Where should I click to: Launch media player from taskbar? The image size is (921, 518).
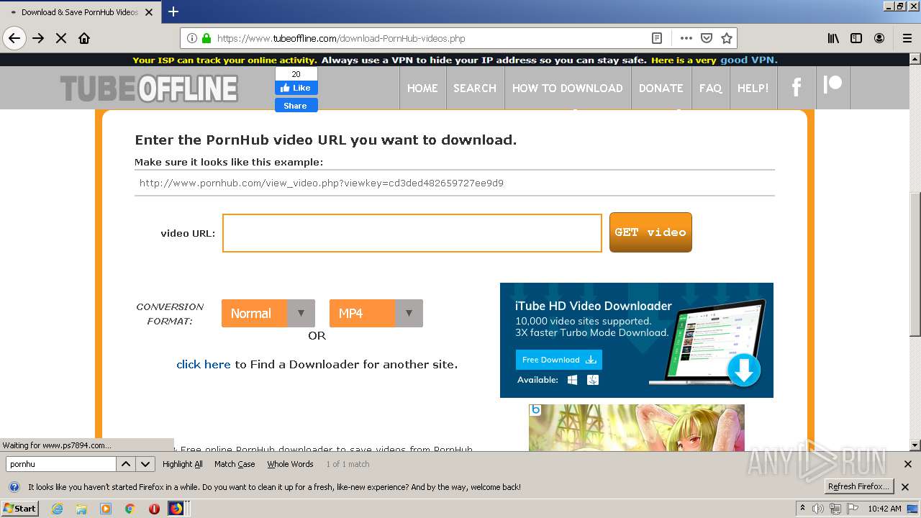click(x=106, y=509)
